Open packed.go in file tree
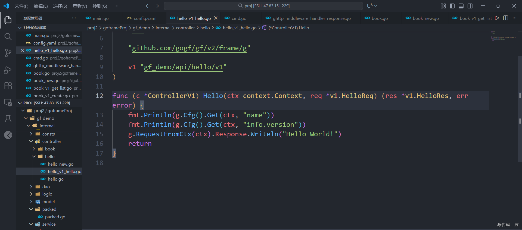The image size is (522, 230). pos(49,217)
